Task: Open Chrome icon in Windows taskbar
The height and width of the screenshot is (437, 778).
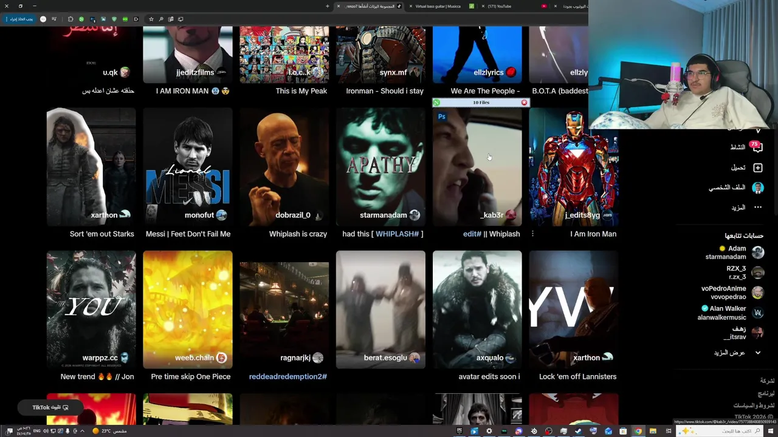Action: click(x=638, y=432)
